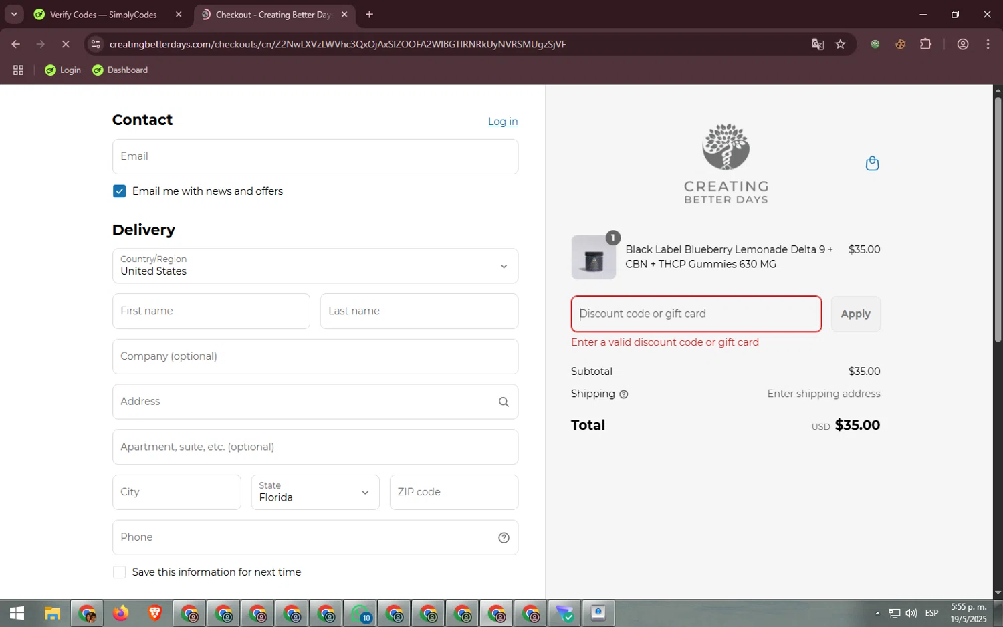Click the ZIP code field
Screen dimensions: 1003x627
[x=454, y=493]
